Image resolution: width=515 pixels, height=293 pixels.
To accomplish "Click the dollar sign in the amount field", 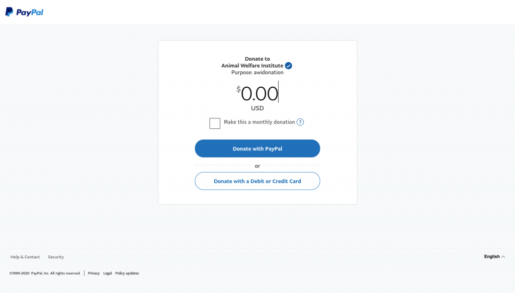I will (x=238, y=89).
